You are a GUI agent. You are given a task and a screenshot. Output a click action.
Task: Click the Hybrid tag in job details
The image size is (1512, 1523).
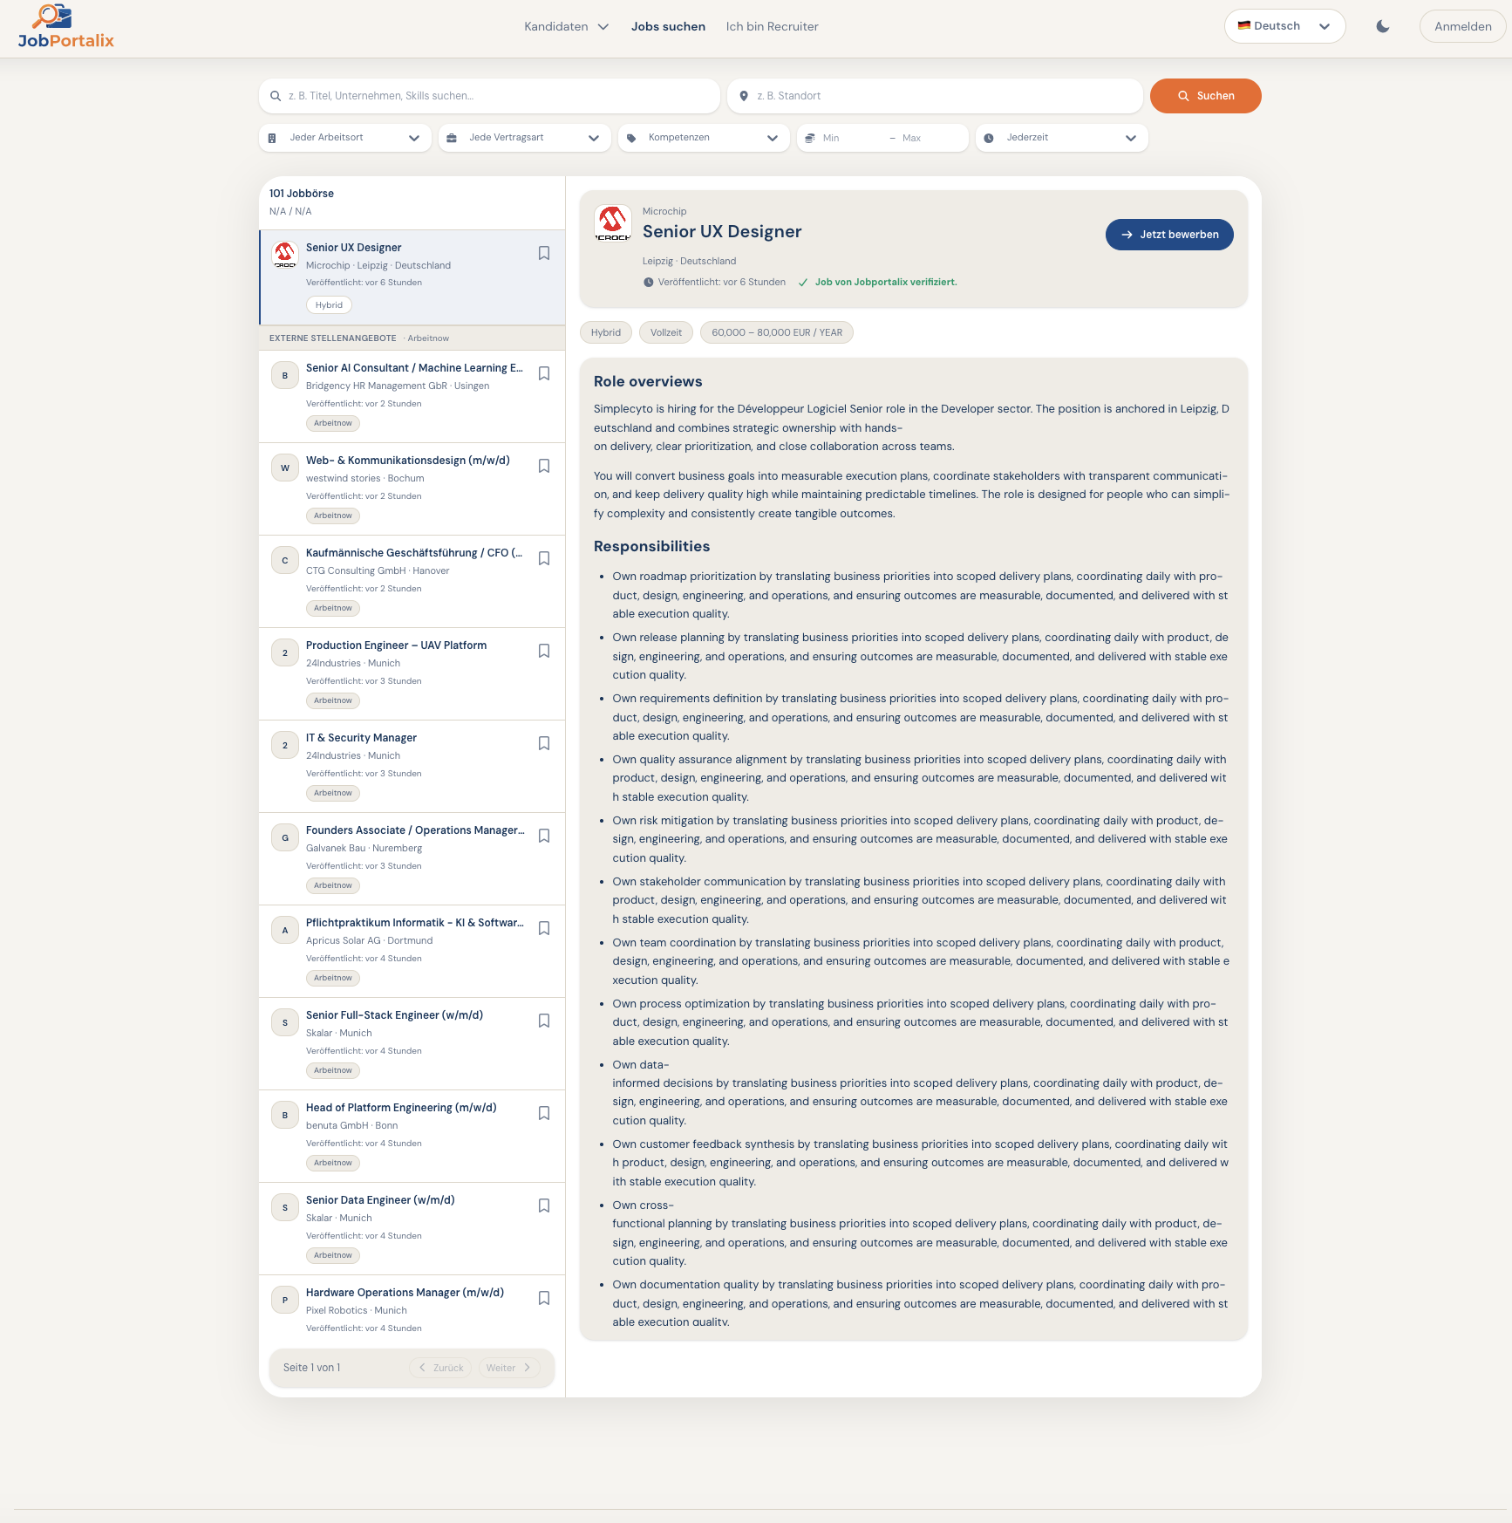(606, 332)
